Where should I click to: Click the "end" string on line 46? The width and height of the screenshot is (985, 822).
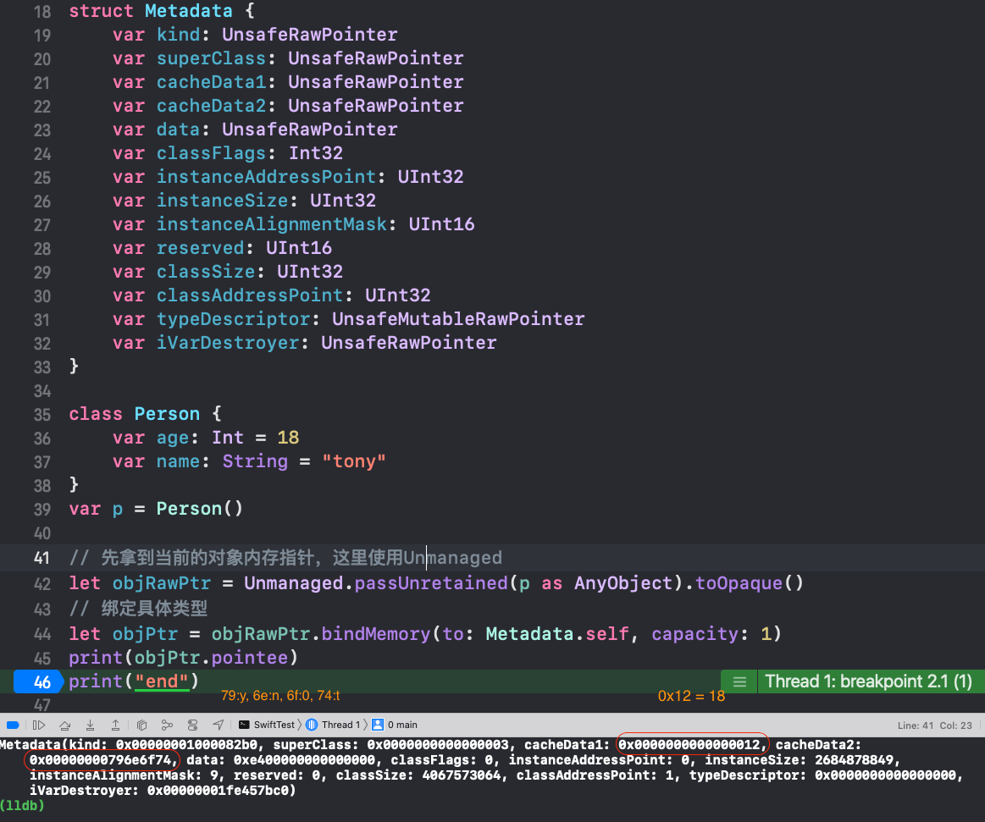(162, 681)
